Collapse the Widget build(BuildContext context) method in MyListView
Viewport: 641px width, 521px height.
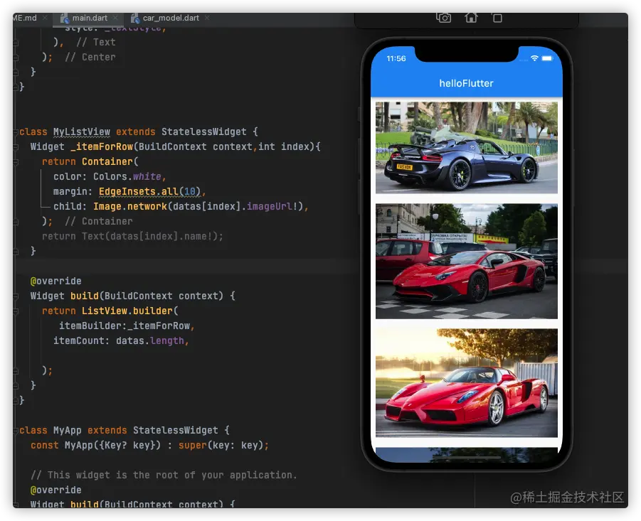click(16, 296)
